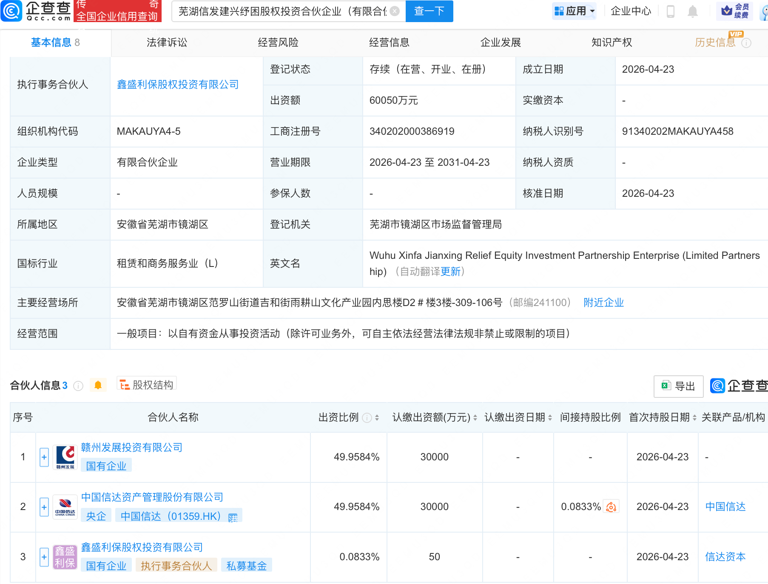
Task: Click the notification bell in the top bar
Action: 692,11
